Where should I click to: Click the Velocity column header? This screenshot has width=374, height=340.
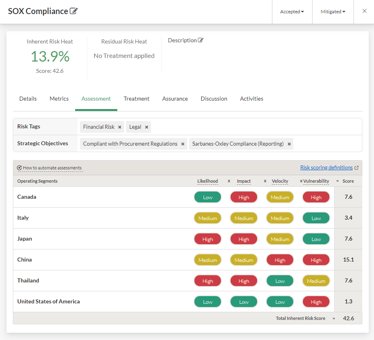coord(280,181)
